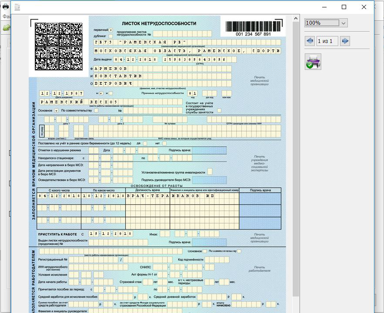Click the release end date 18-12-2018
Screen dimensions: 384x313
(104, 196)
